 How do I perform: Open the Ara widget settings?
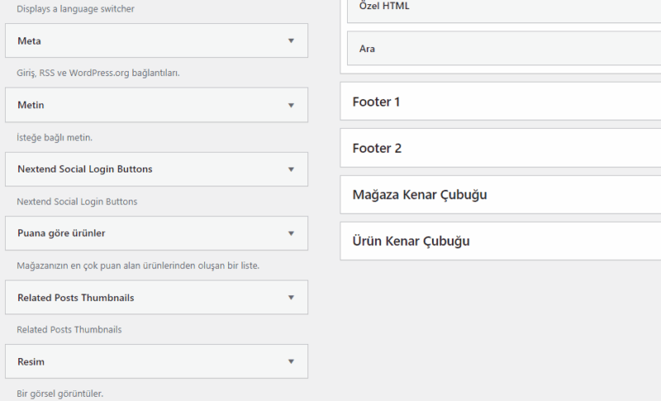[367, 49]
